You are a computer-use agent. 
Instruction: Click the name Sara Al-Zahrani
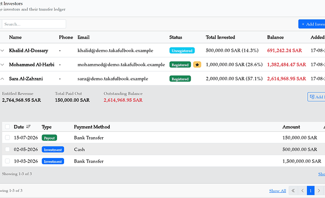pyautogui.click(x=26, y=79)
